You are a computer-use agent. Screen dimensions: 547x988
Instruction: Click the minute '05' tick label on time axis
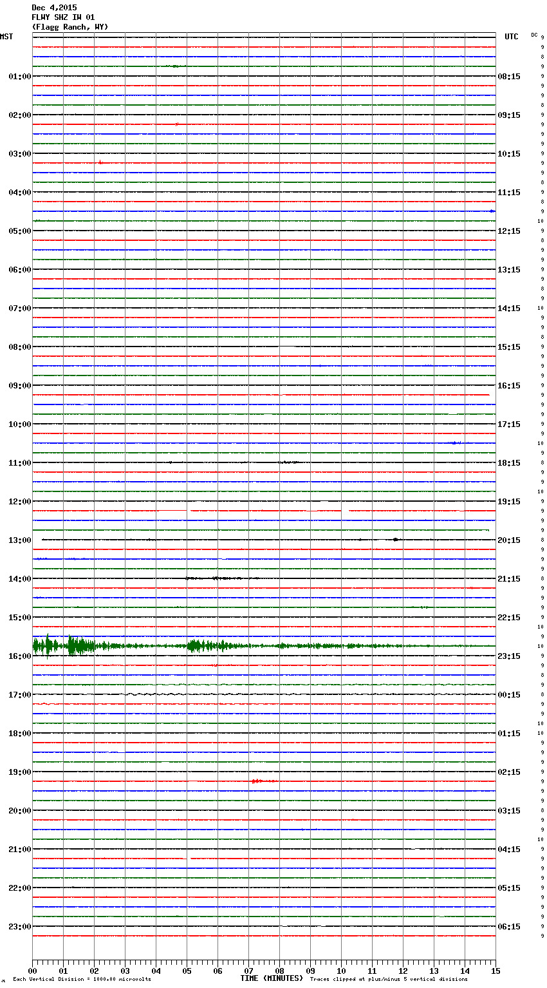187,971
